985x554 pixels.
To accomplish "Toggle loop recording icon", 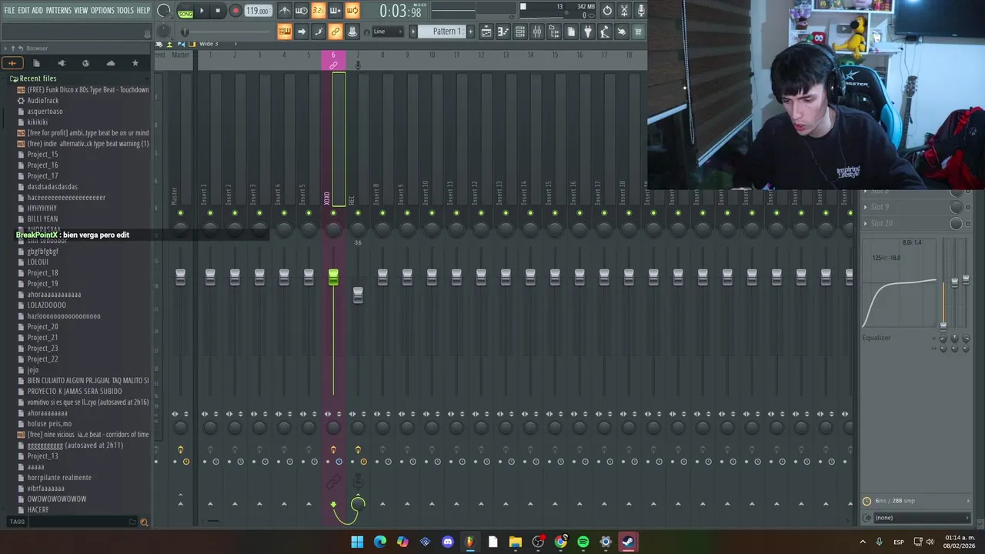I will tap(352, 11).
